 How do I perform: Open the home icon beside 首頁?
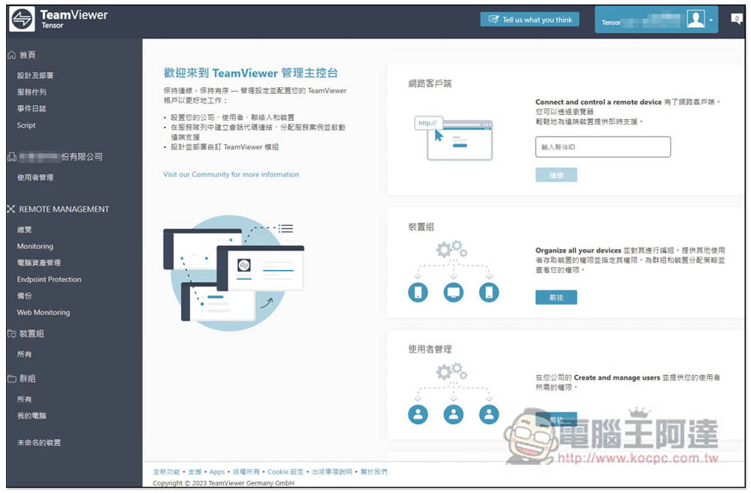(x=11, y=55)
